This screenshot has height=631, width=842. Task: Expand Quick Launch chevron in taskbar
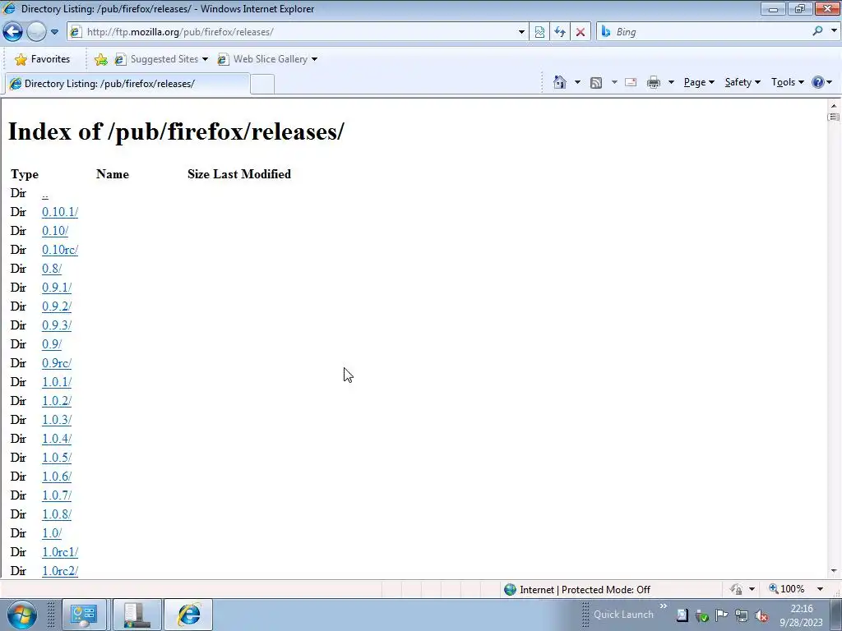click(664, 606)
